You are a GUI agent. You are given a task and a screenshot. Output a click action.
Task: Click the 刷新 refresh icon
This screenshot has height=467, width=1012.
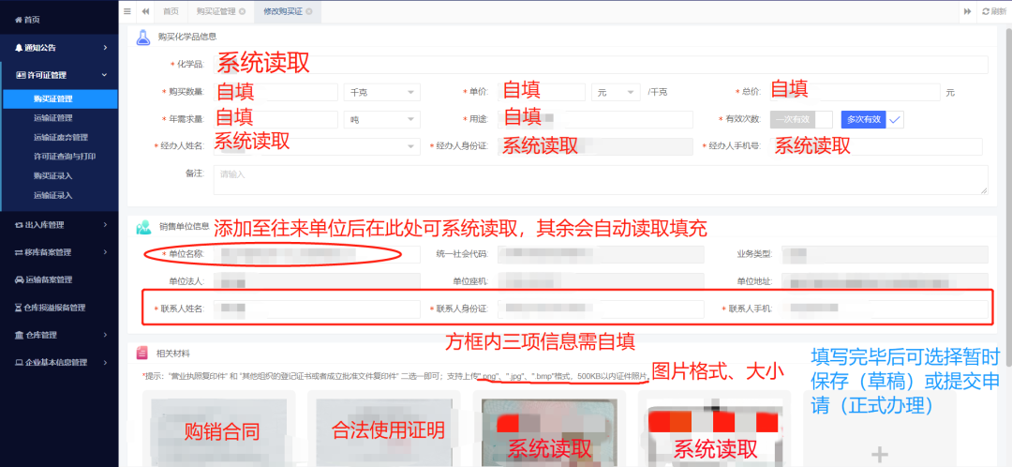[993, 11]
